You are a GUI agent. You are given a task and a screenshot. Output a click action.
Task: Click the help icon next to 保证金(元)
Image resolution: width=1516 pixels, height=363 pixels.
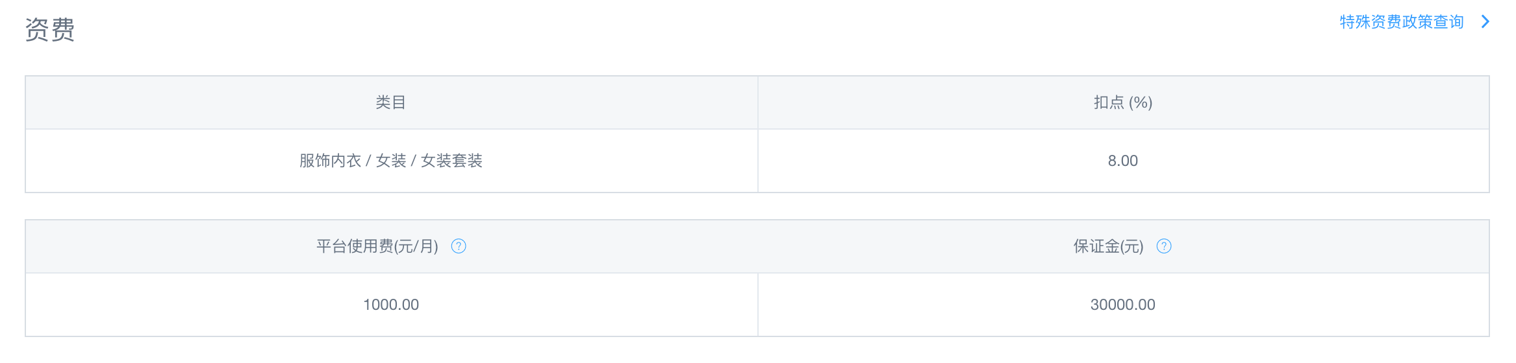coord(1164,246)
